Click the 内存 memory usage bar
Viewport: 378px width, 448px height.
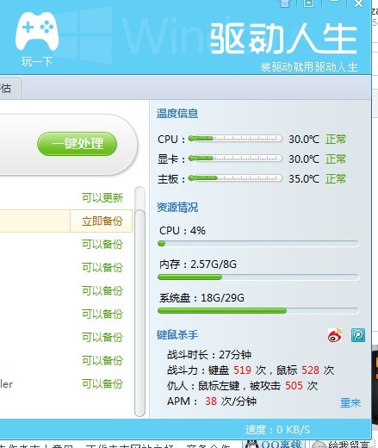point(258,277)
